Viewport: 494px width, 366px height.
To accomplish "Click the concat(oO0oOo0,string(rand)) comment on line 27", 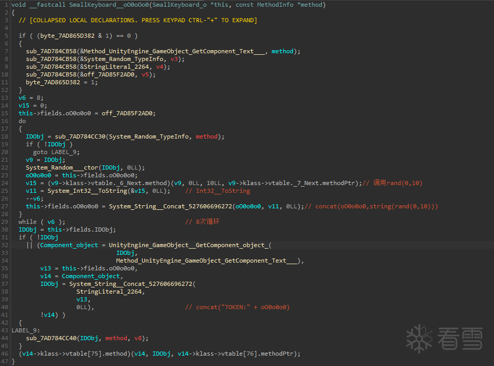I will (372, 206).
